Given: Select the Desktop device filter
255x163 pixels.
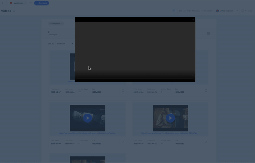Looking at the screenshot, I should click(x=247, y=11).
